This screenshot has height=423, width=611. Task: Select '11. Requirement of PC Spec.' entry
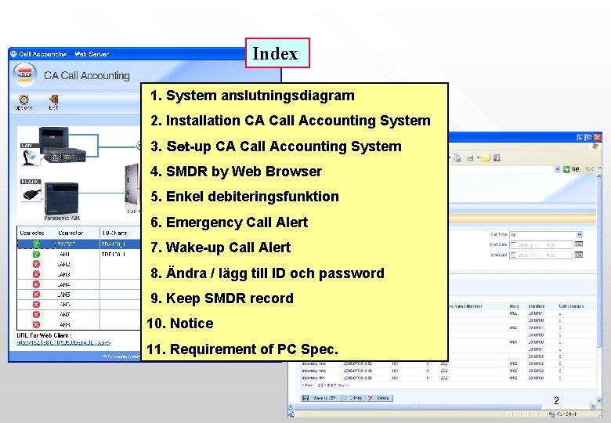pos(242,349)
